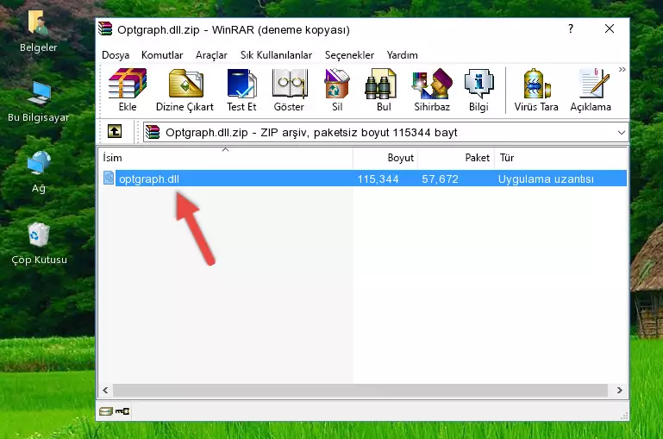Sort by the Boyut column header
This screenshot has width=663, height=439.
(x=385, y=158)
